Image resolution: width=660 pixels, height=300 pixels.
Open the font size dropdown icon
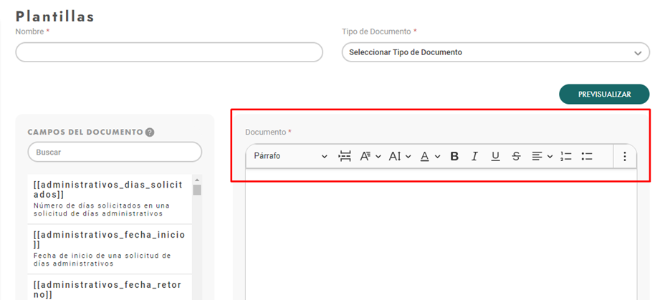399,156
